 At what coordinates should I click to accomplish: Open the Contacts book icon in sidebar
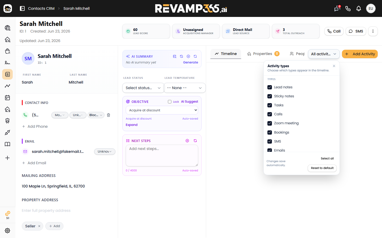pyautogui.click(x=7, y=74)
